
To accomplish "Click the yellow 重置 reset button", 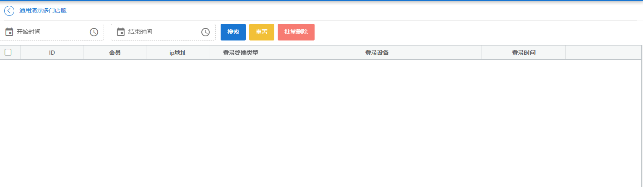I will [262, 32].
